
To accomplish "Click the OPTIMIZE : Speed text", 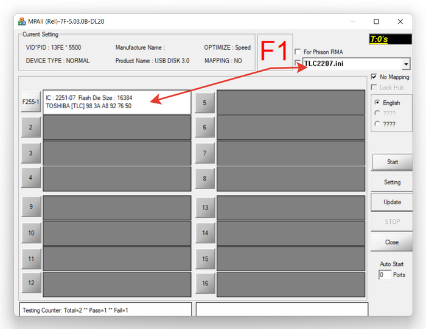I will [227, 47].
